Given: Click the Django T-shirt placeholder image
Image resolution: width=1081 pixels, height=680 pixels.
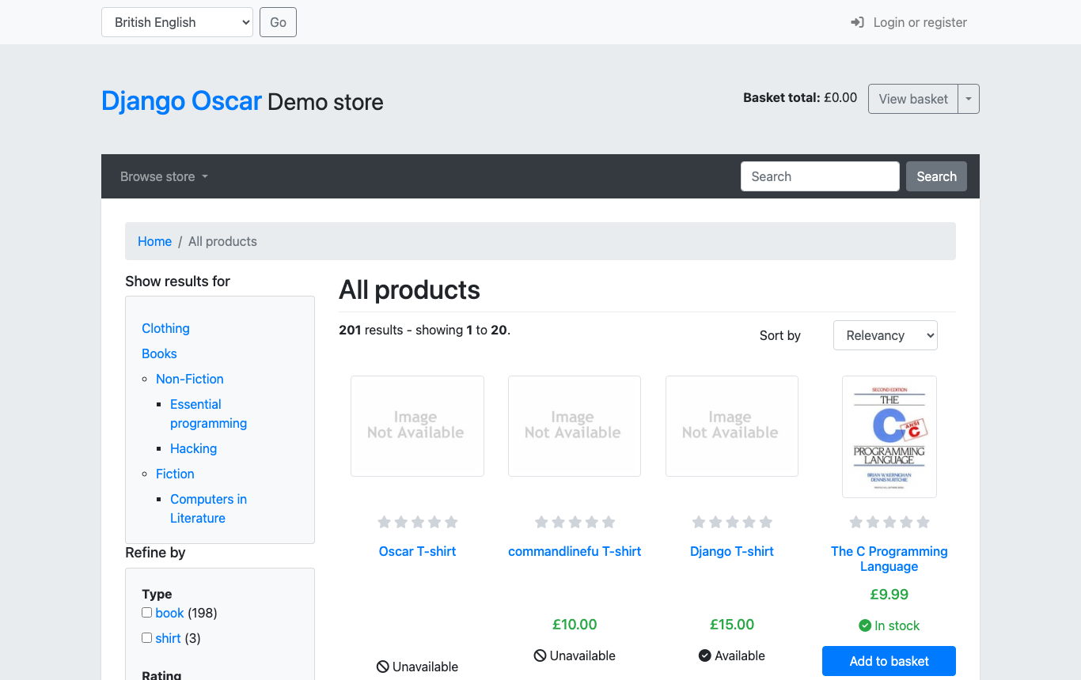Looking at the screenshot, I should (732, 426).
